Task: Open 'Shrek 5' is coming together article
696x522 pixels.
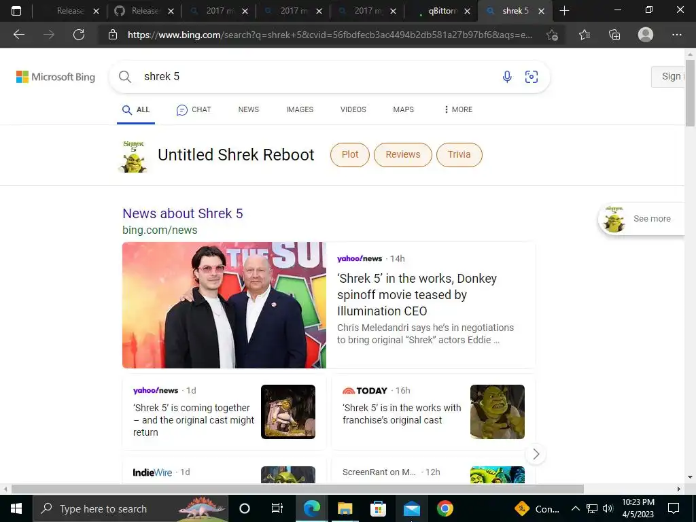Action: point(194,420)
